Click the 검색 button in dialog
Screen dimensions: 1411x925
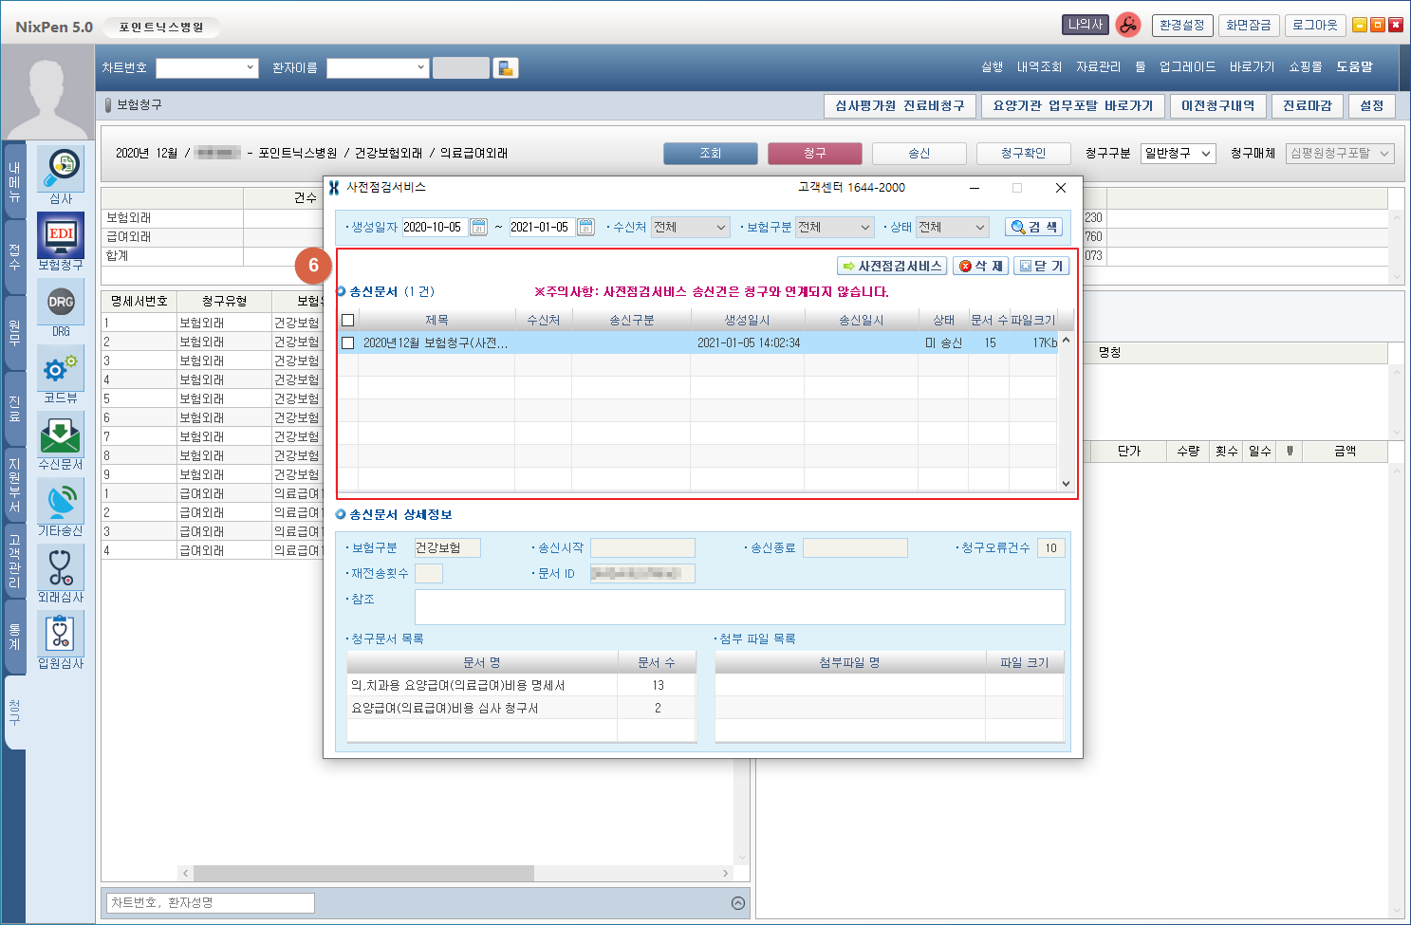coord(1033,227)
